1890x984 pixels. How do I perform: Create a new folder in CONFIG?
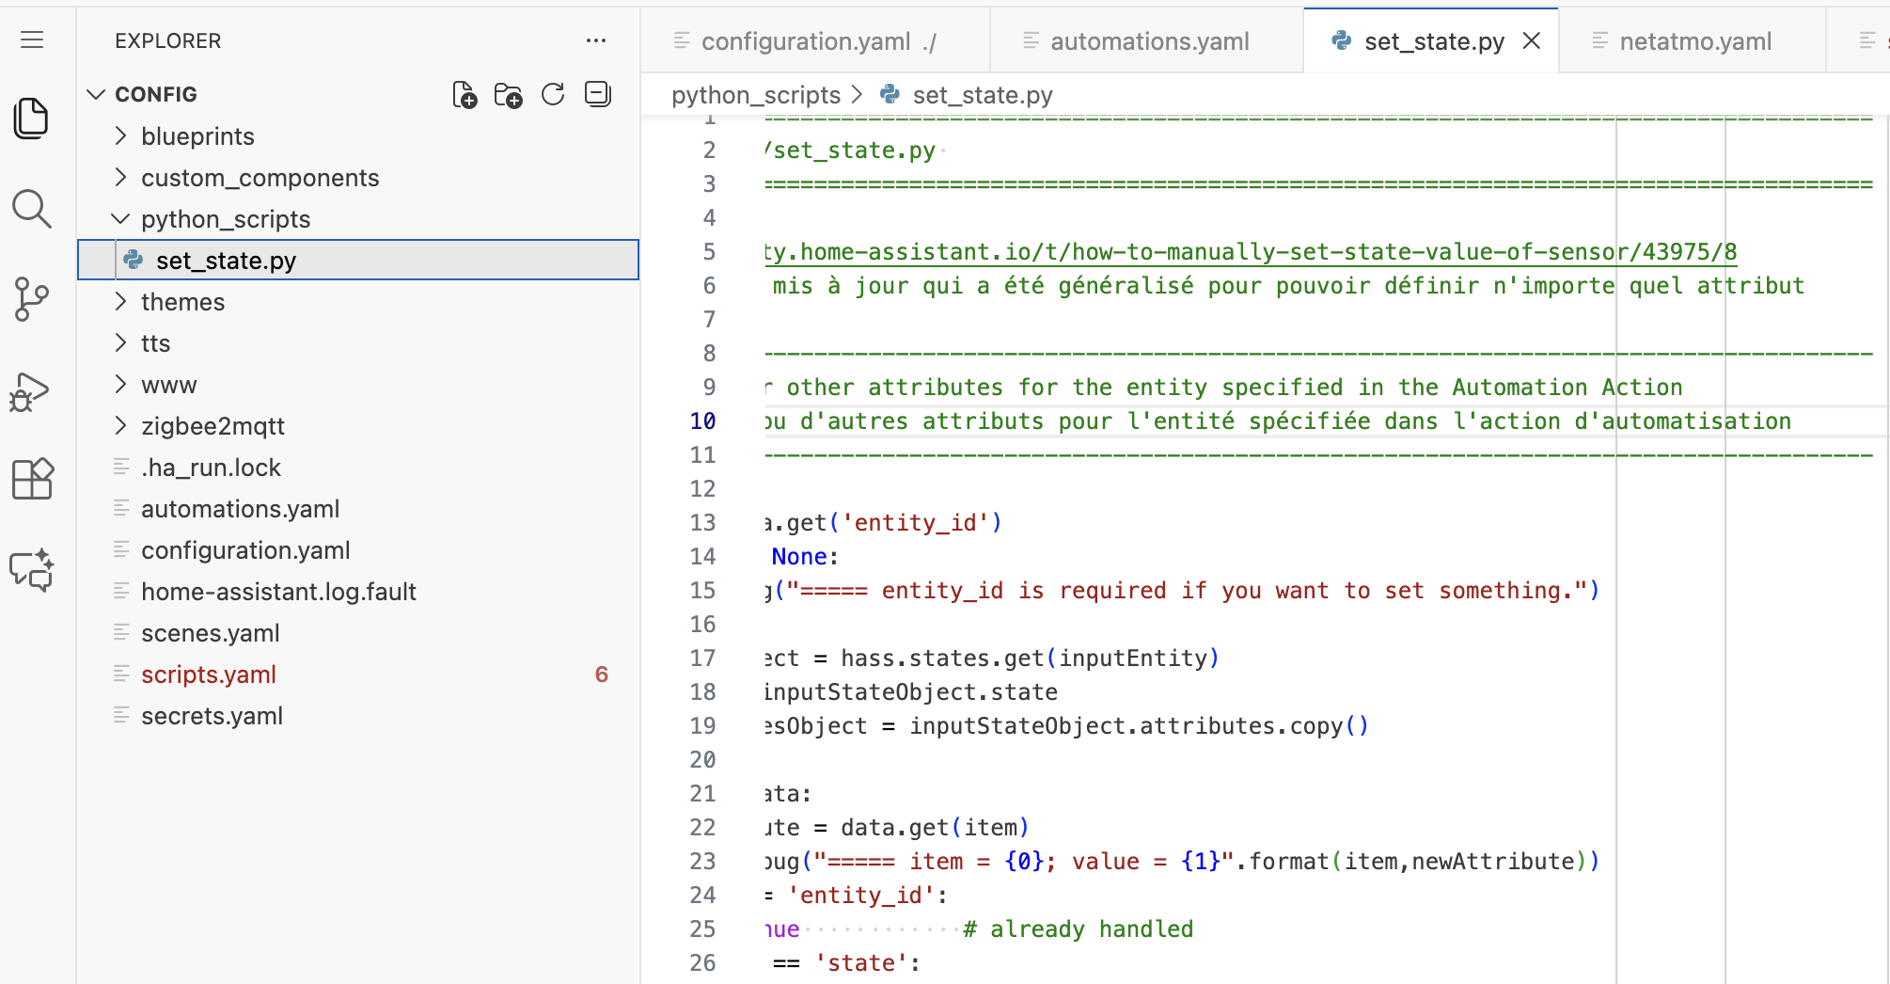pyautogui.click(x=509, y=95)
